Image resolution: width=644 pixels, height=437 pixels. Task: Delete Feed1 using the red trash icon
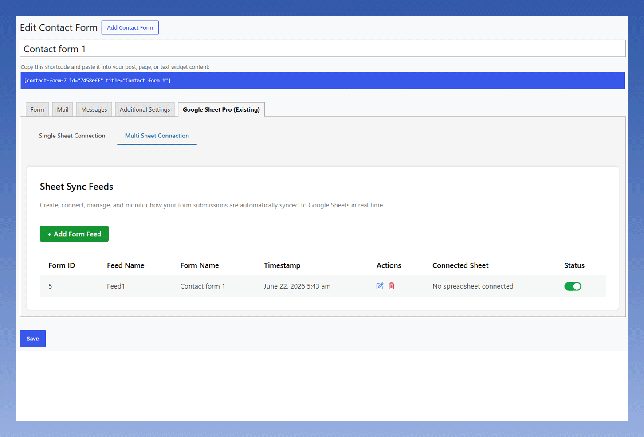point(392,286)
